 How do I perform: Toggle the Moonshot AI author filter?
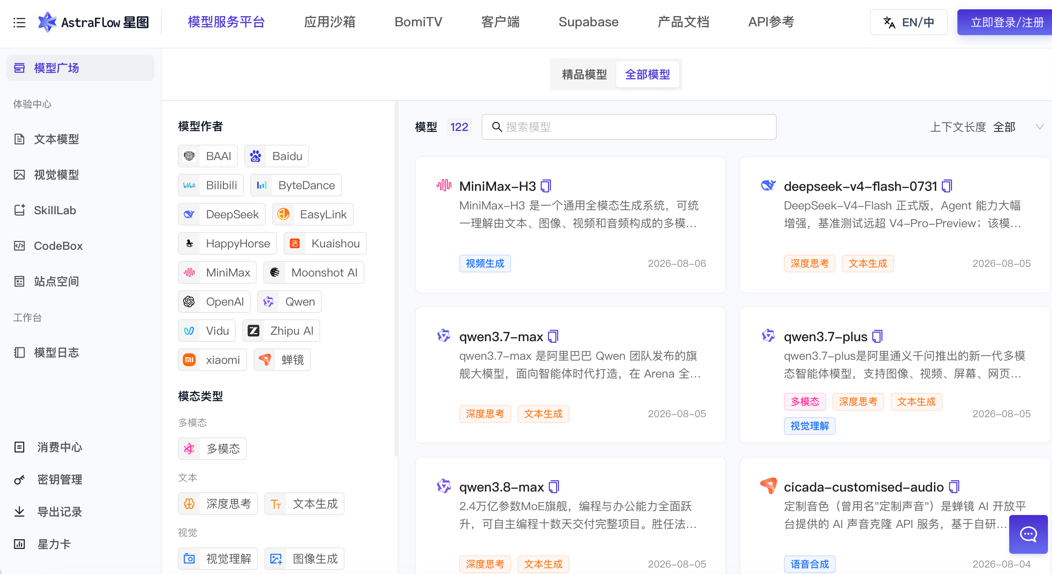tap(313, 272)
